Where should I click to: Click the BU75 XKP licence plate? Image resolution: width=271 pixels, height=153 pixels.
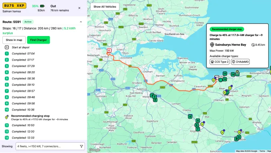coord(14,6)
